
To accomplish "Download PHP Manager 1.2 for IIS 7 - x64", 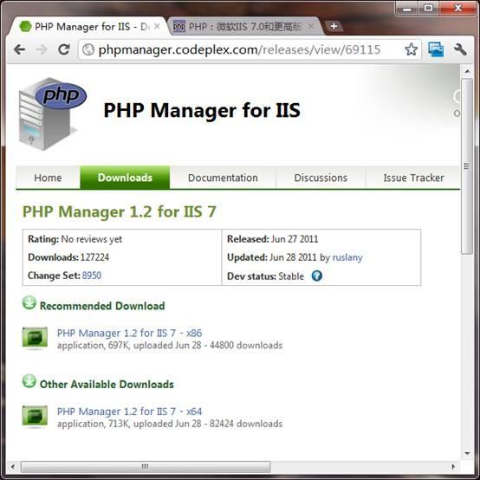I will pyautogui.click(x=129, y=412).
